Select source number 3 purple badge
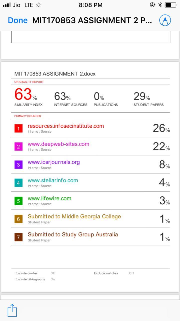 (x=18, y=165)
